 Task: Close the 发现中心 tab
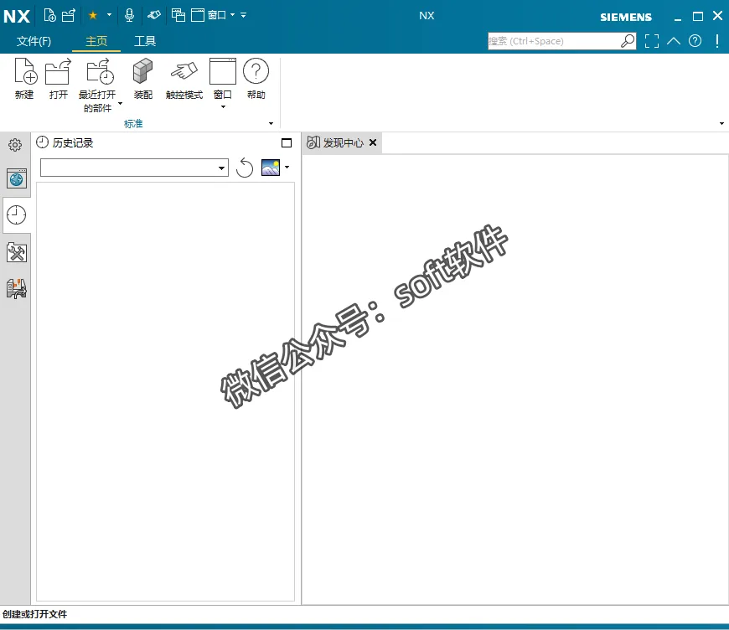point(373,142)
